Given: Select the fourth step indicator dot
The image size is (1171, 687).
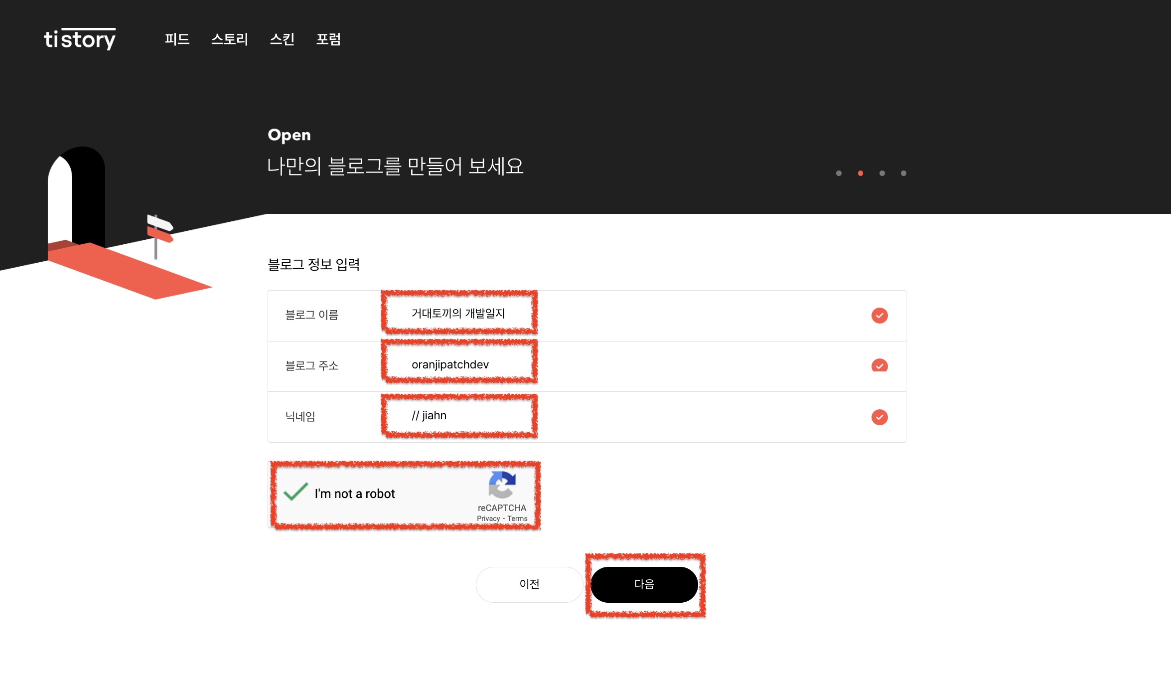Looking at the screenshot, I should tap(903, 173).
